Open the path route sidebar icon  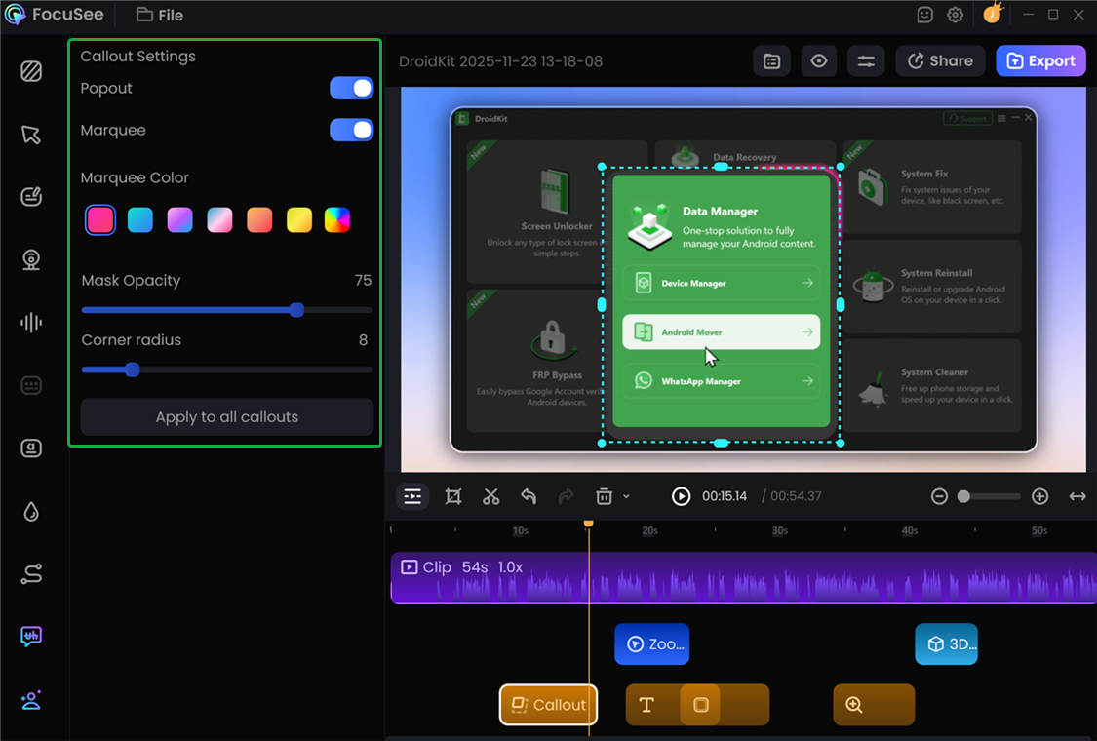pos(31,573)
